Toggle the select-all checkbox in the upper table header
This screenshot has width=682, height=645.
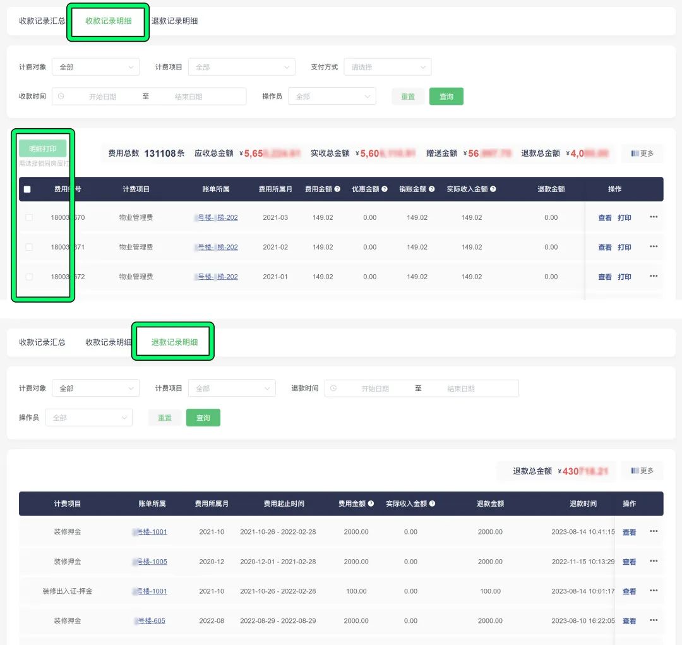coord(27,189)
